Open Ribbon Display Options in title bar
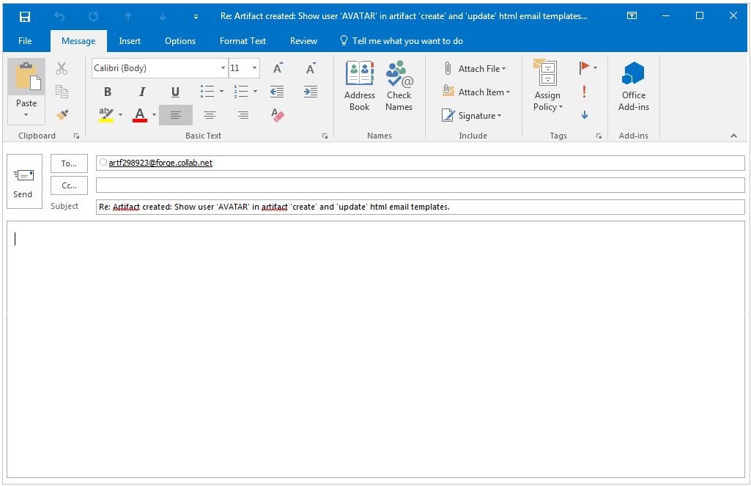 (x=632, y=16)
